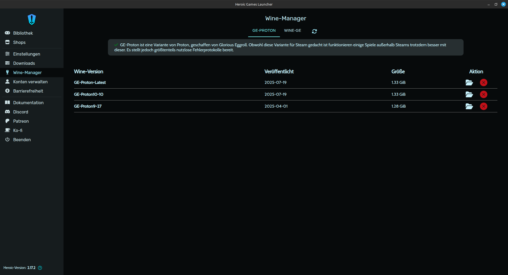The width and height of the screenshot is (508, 275).
Task: Click the wine glass icon in sidebar
Action: (7, 72)
